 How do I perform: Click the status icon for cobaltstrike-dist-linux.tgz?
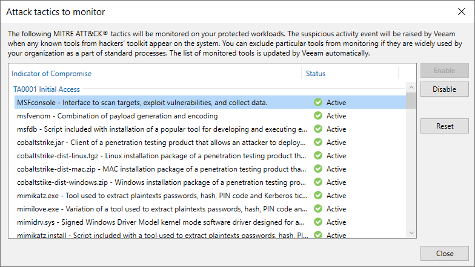[x=318, y=156]
